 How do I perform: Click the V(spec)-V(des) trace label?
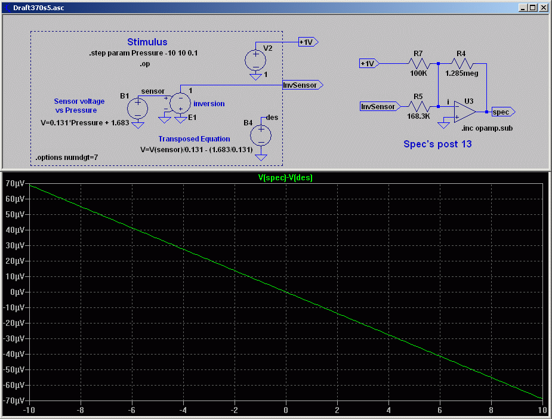pyautogui.click(x=285, y=178)
